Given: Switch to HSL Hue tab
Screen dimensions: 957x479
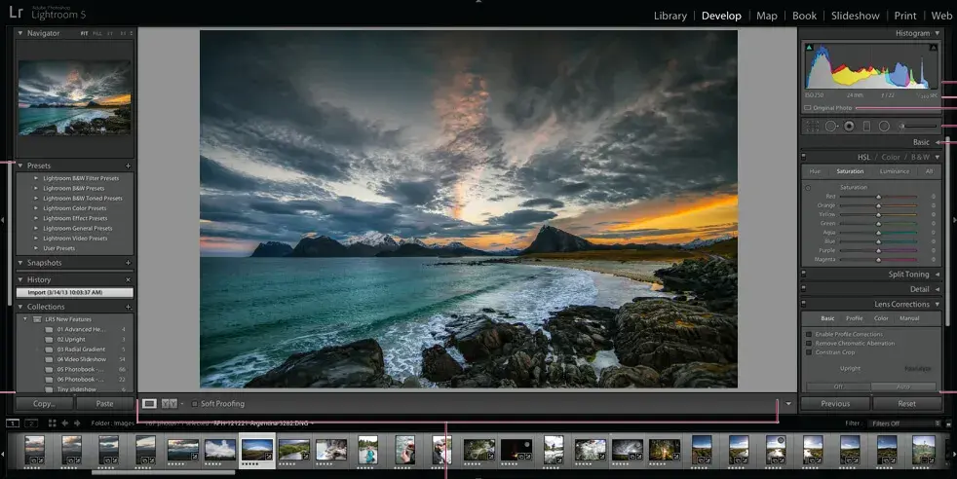Looking at the screenshot, I should point(815,172).
